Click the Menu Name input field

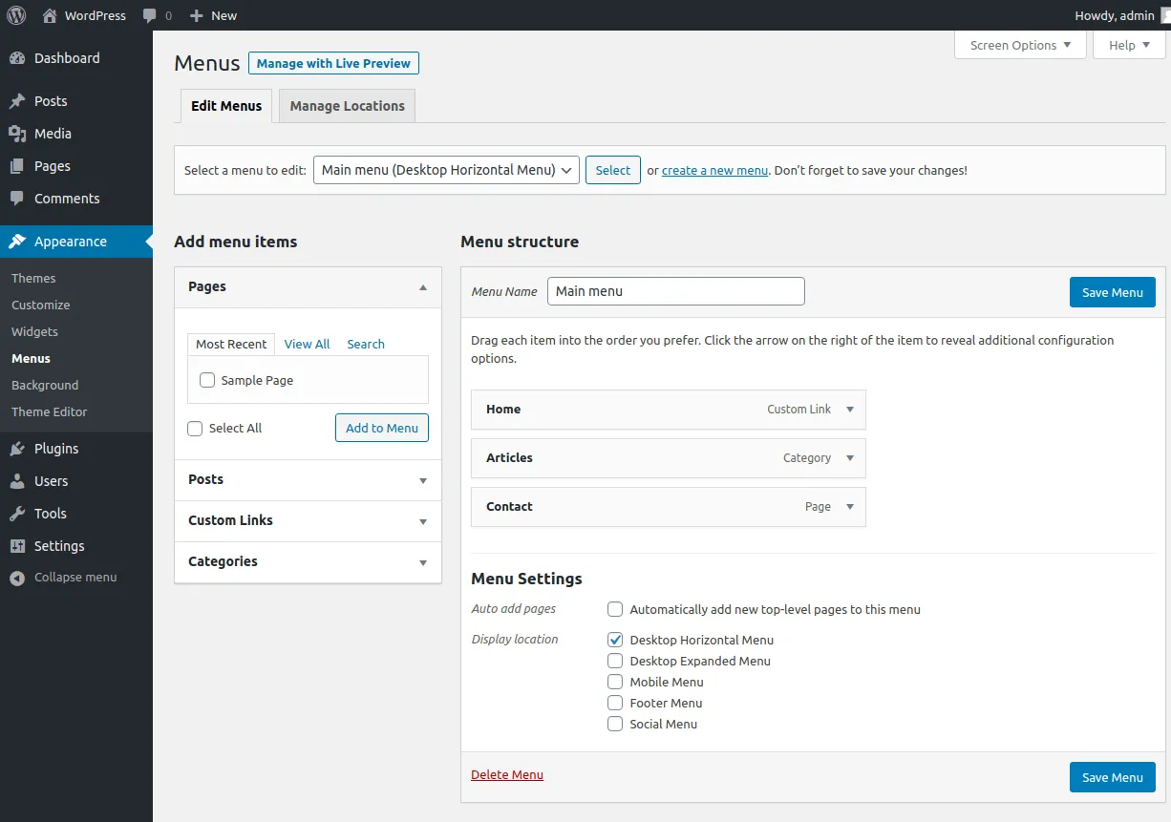pyautogui.click(x=676, y=291)
